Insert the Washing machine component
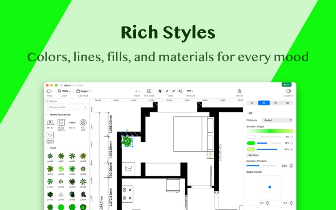 [50, 138]
